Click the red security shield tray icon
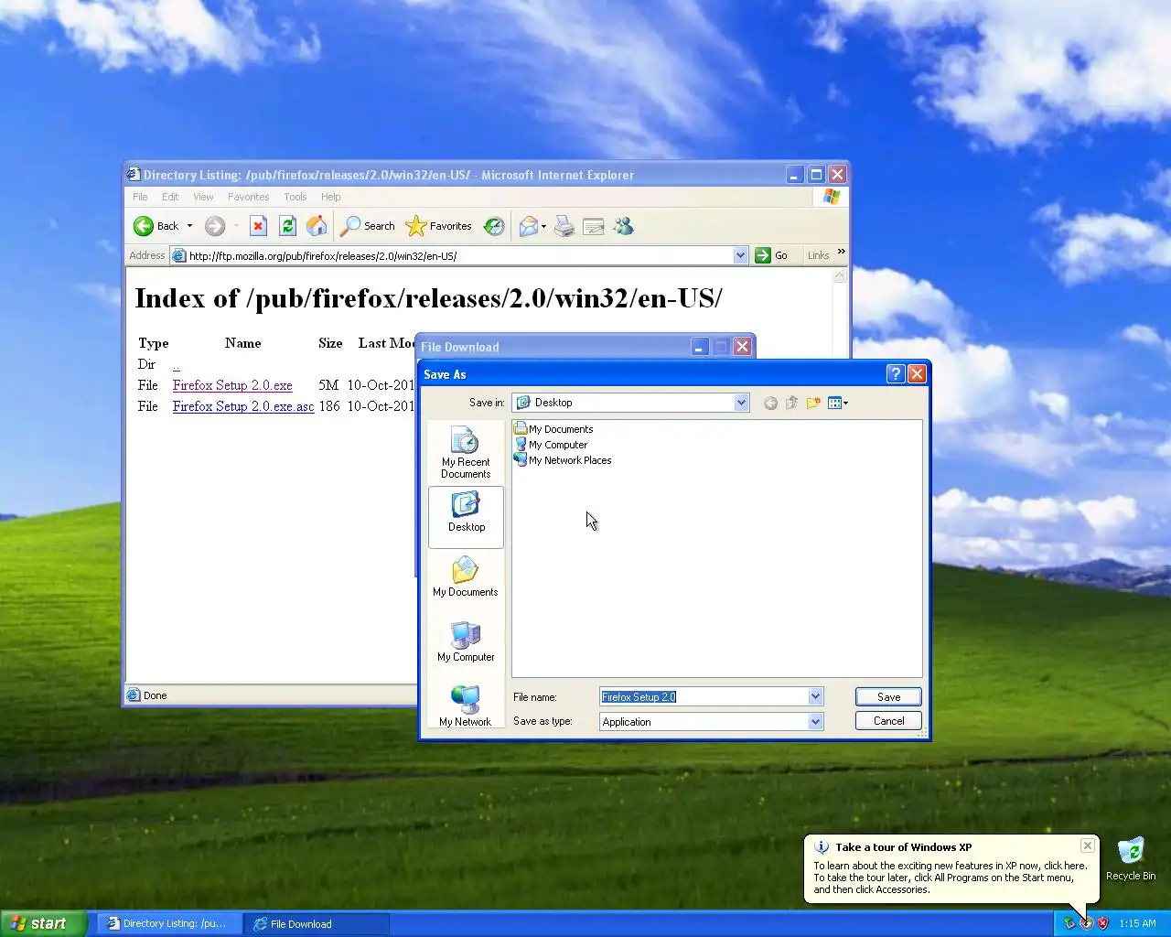Screen dimensions: 1171x937 coord(1102,923)
